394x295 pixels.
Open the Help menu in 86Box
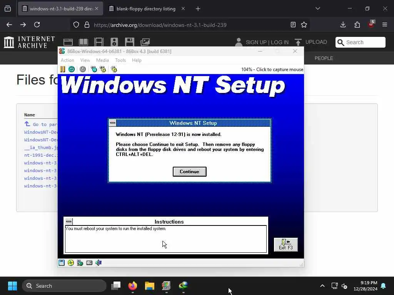[x=137, y=60]
